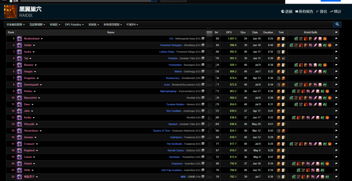Open the 各派系 faction dropdown
Screen dimensions: 352x181
(94, 25)
